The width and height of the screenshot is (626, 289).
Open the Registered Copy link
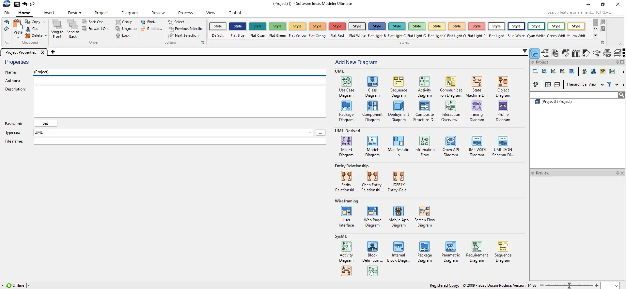tap(444, 285)
